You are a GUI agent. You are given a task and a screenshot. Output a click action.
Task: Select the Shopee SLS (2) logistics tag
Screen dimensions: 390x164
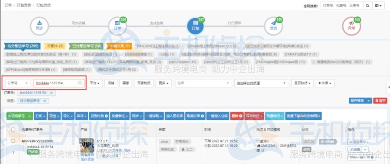coord(213,46)
